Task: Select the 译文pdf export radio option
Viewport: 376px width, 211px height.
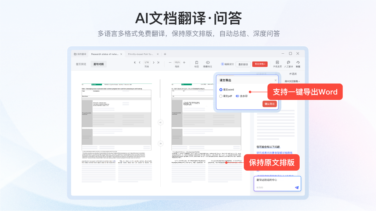Action: [x=221, y=96]
